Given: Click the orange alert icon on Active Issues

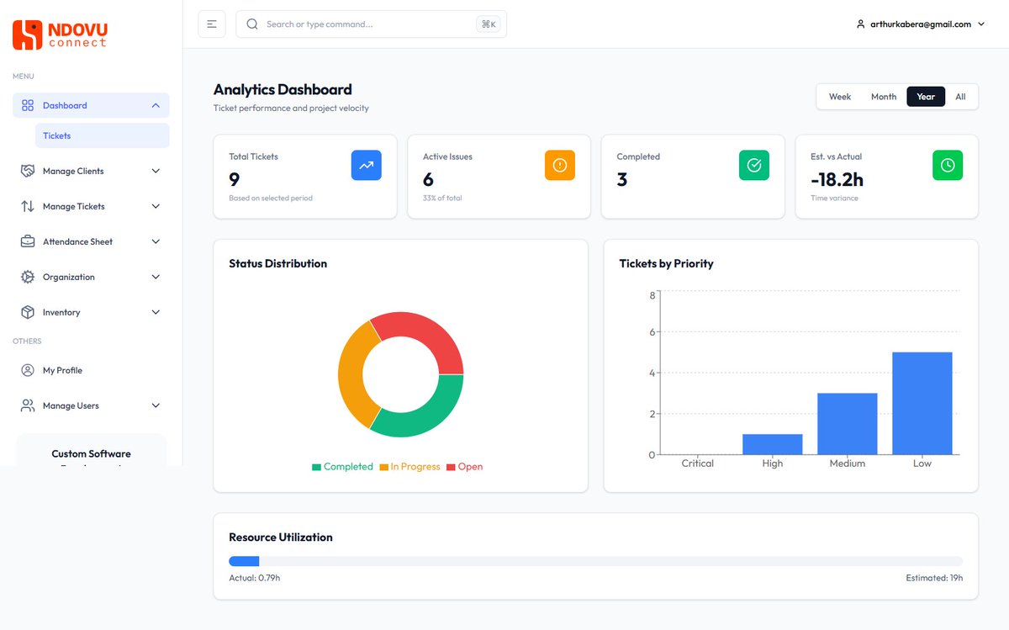Looking at the screenshot, I should [560, 165].
